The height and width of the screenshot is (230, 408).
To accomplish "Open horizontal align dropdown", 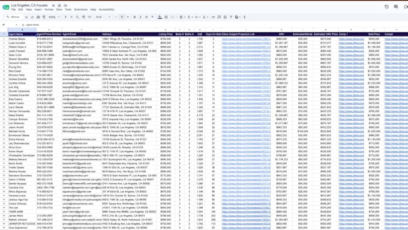I will pyautogui.click(x=182, y=17).
